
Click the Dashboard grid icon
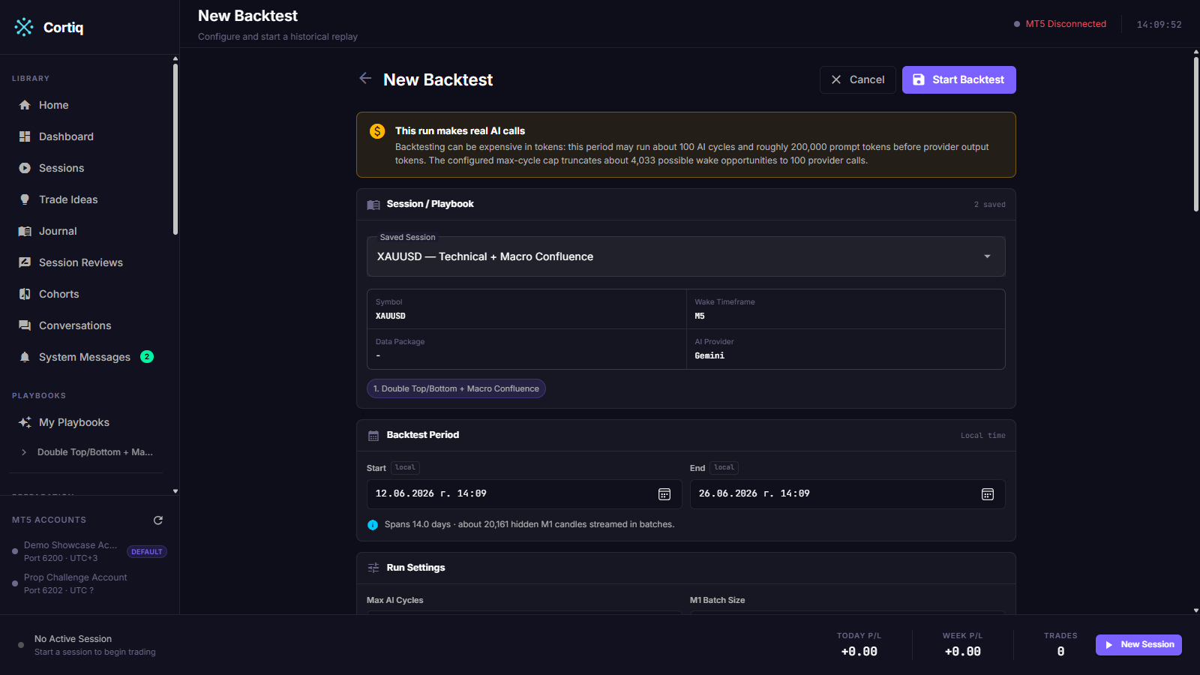tap(25, 136)
